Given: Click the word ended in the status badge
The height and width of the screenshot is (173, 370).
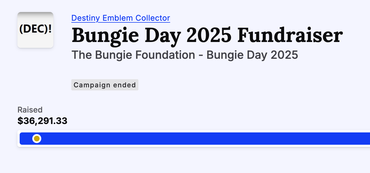Looking at the screenshot, I should coord(124,85).
